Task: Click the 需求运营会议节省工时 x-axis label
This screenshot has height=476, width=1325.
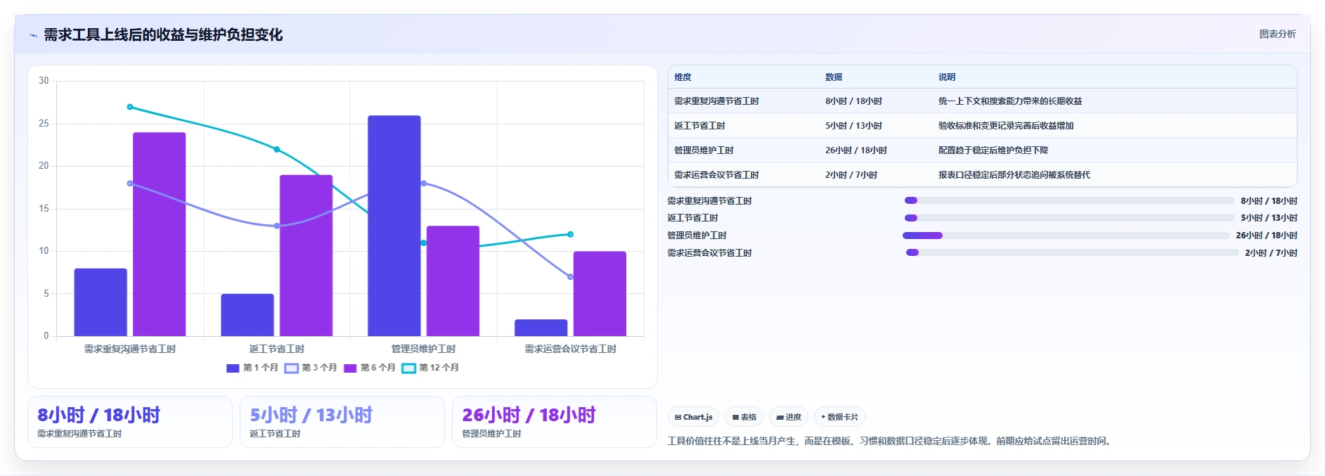Action: (570, 349)
